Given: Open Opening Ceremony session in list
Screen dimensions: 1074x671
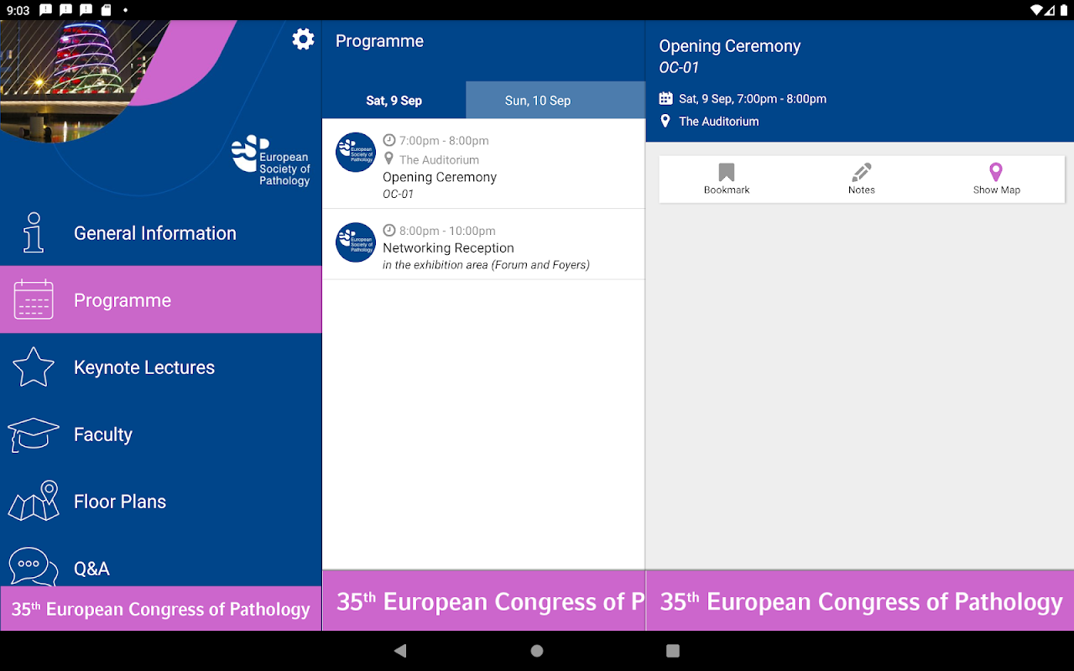Looking at the screenshot, I should (x=484, y=164).
